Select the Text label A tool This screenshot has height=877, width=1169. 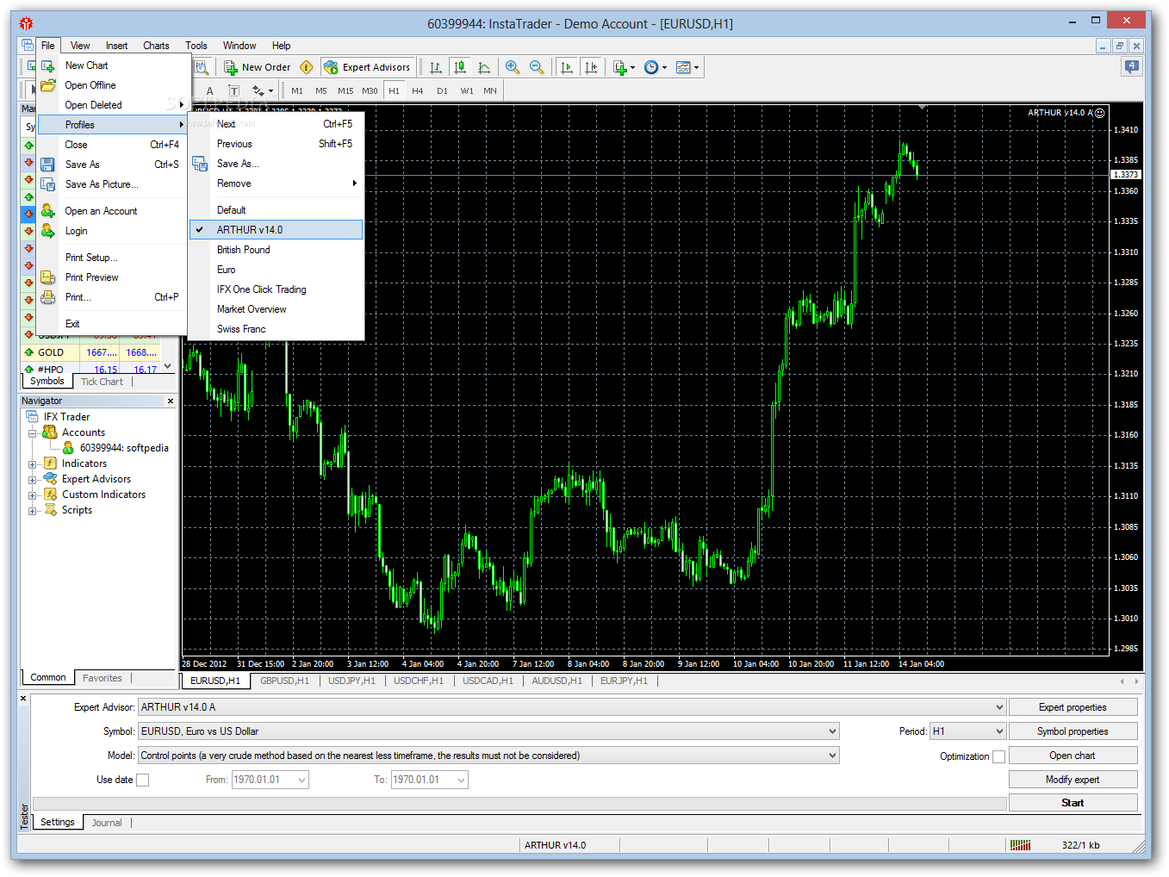pyautogui.click(x=209, y=90)
